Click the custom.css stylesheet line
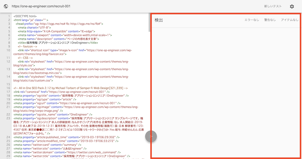302x159 pixels. (71, 79)
